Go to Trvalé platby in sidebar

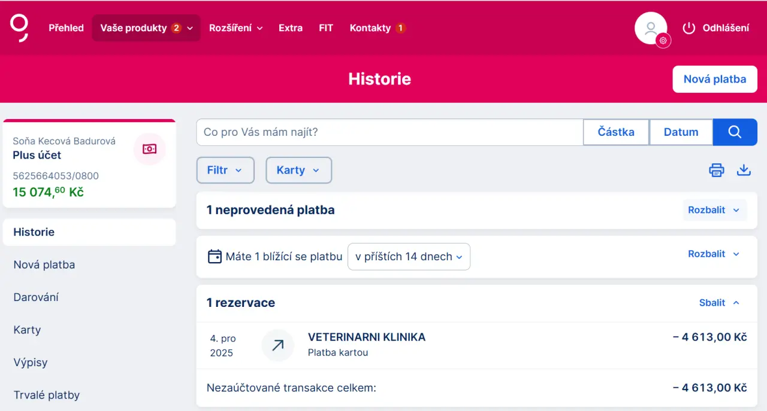47,395
